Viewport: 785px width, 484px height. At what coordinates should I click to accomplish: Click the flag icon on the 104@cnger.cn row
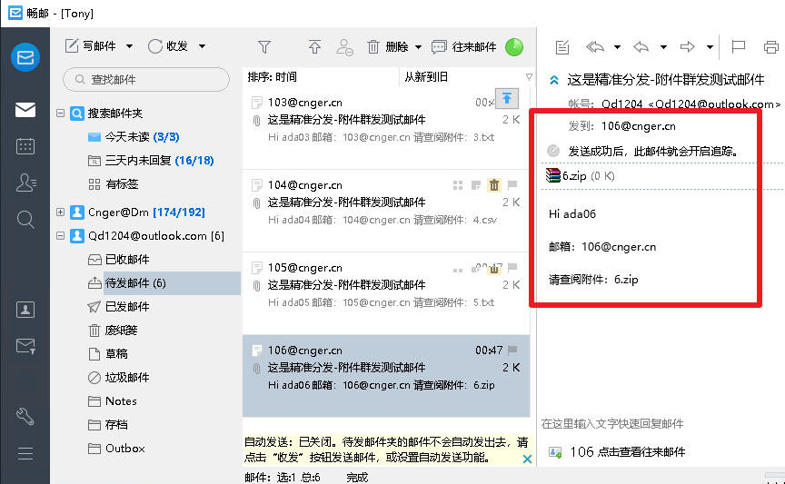pyautogui.click(x=512, y=185)
